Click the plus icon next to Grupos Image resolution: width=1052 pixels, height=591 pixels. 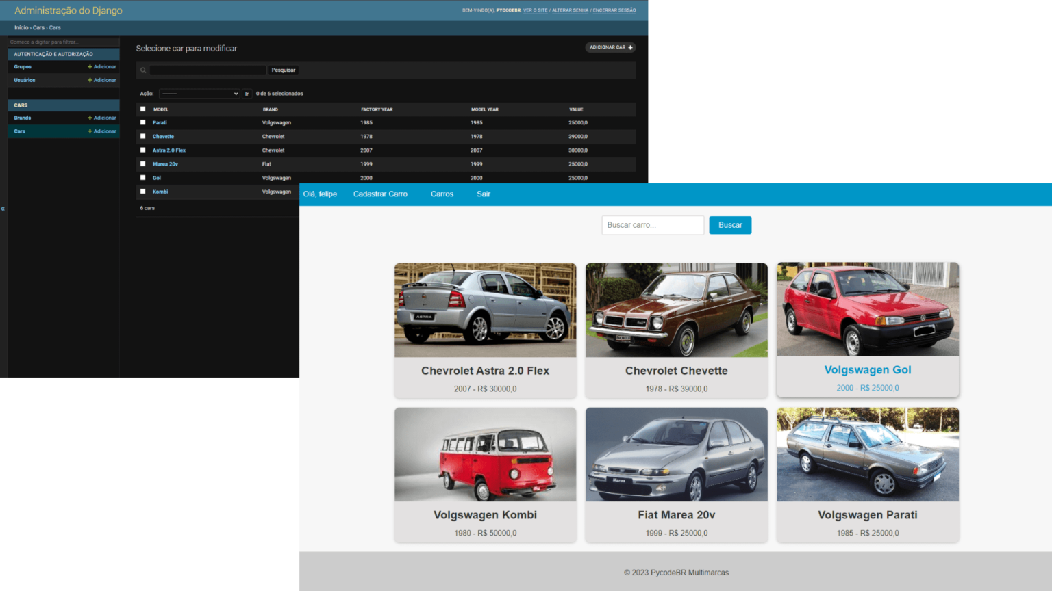point(90,67)
